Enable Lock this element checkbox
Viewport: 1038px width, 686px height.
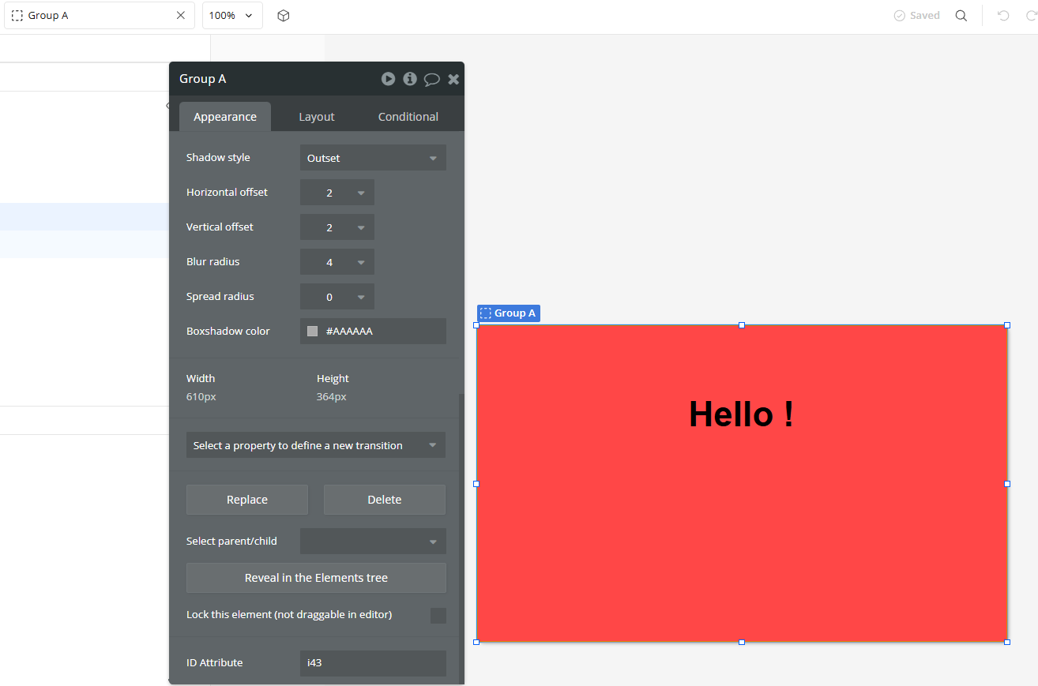(438, 615)
